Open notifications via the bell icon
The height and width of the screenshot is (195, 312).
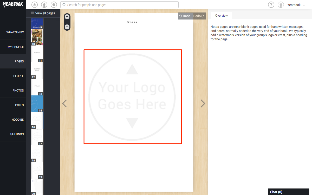pyautogui.click(x=34, y=4)
